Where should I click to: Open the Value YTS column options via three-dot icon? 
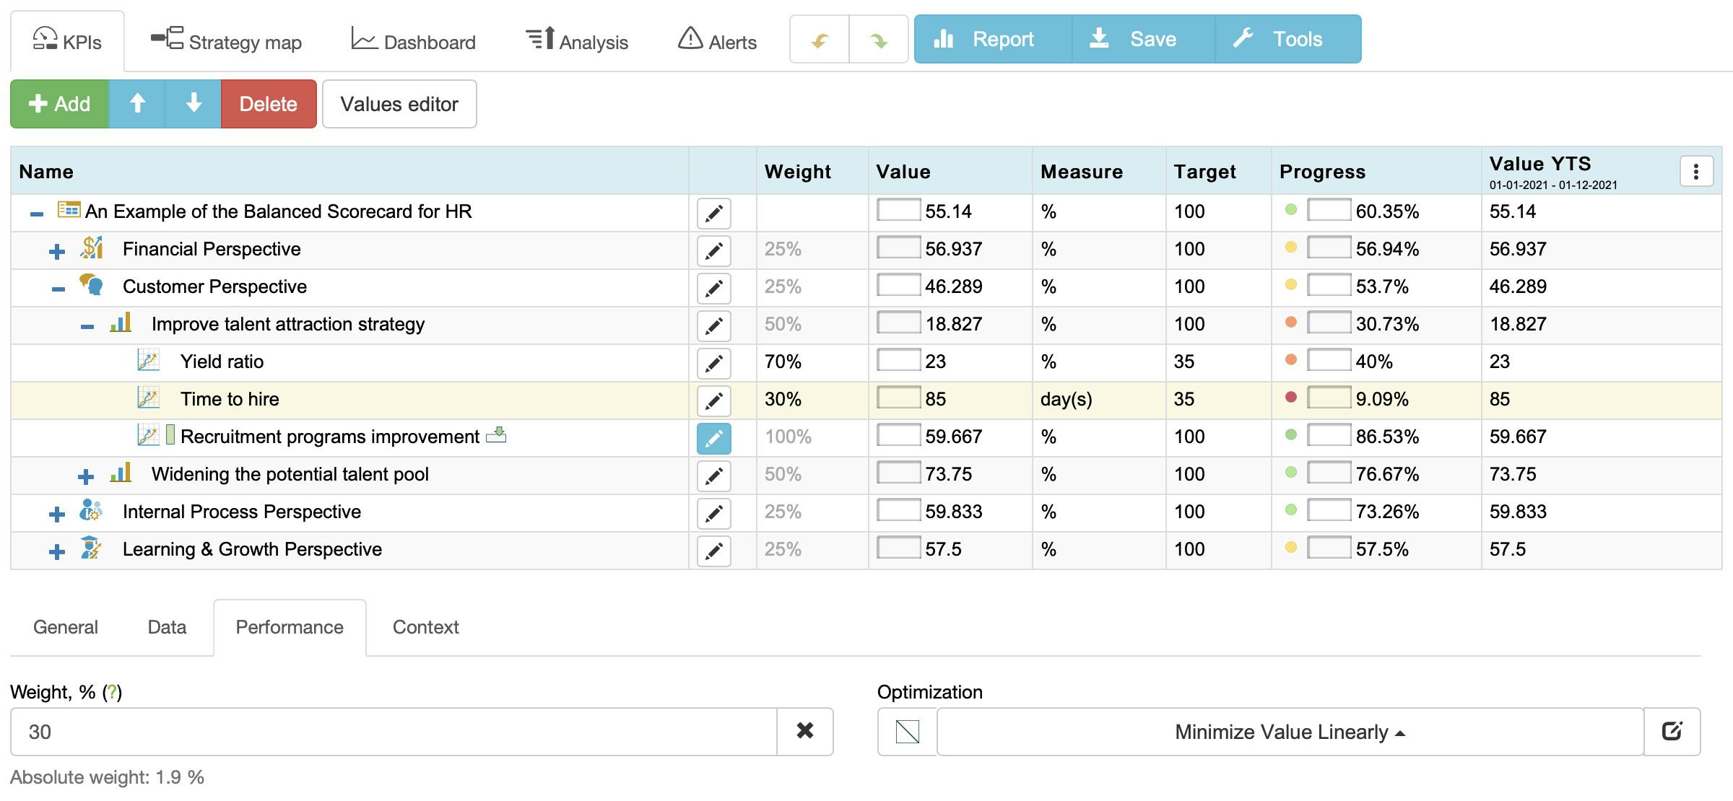[x=1695, y=171]
